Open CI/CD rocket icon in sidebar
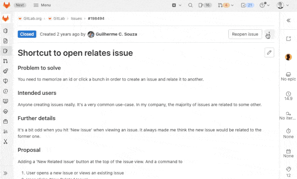Screen dimensions: 297x179 point(6,71)
